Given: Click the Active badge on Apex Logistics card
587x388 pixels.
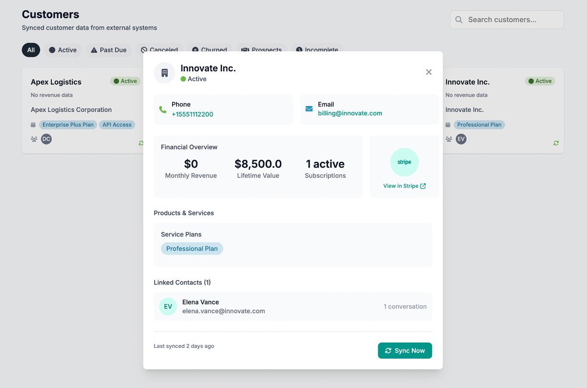Looking at the screenshot, I should (x=125, y=81).
